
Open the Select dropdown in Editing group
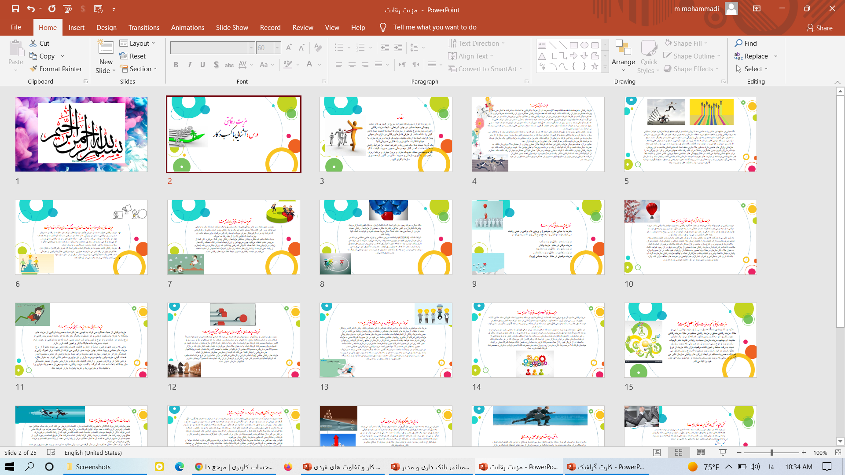[x=752, y=69]
